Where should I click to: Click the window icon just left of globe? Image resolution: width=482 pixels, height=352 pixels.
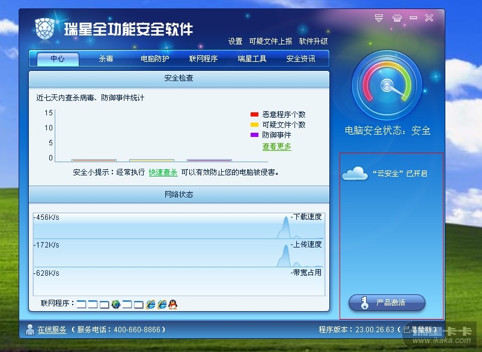pyautogui.click(x=104, y=305)
